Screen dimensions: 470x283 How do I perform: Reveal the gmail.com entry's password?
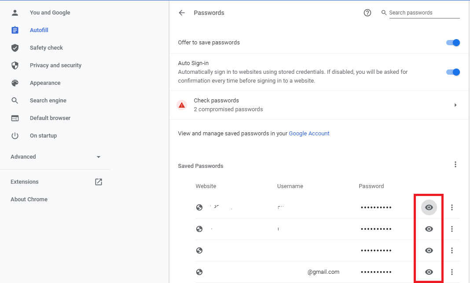pyautogui.click(x=429, y=272)
